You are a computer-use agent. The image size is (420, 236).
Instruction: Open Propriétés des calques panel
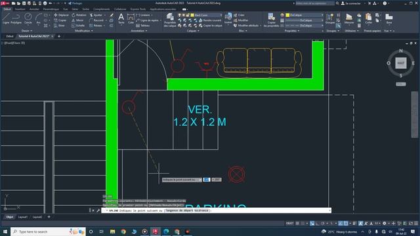tap(170, 20)
